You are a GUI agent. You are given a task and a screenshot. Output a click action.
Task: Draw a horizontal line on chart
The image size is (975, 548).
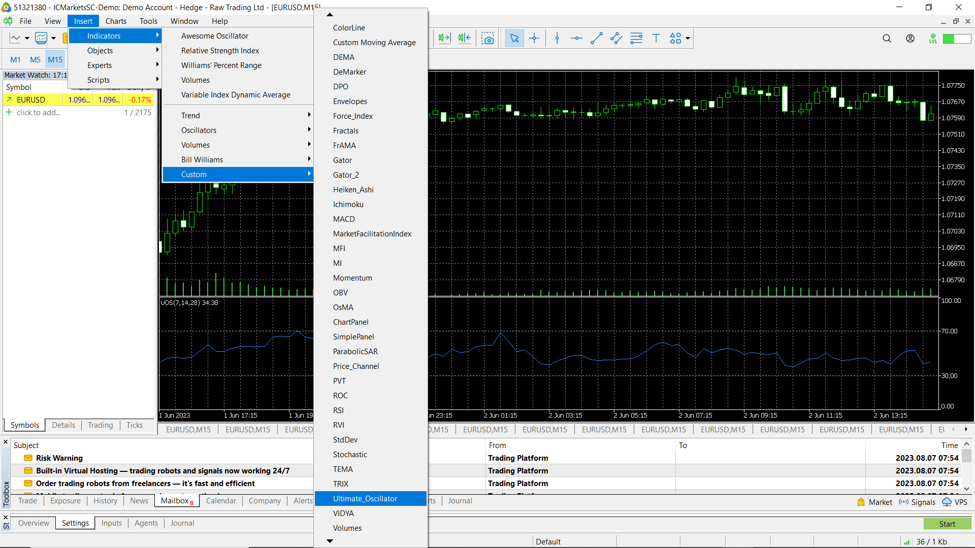(x=577, y=39)
